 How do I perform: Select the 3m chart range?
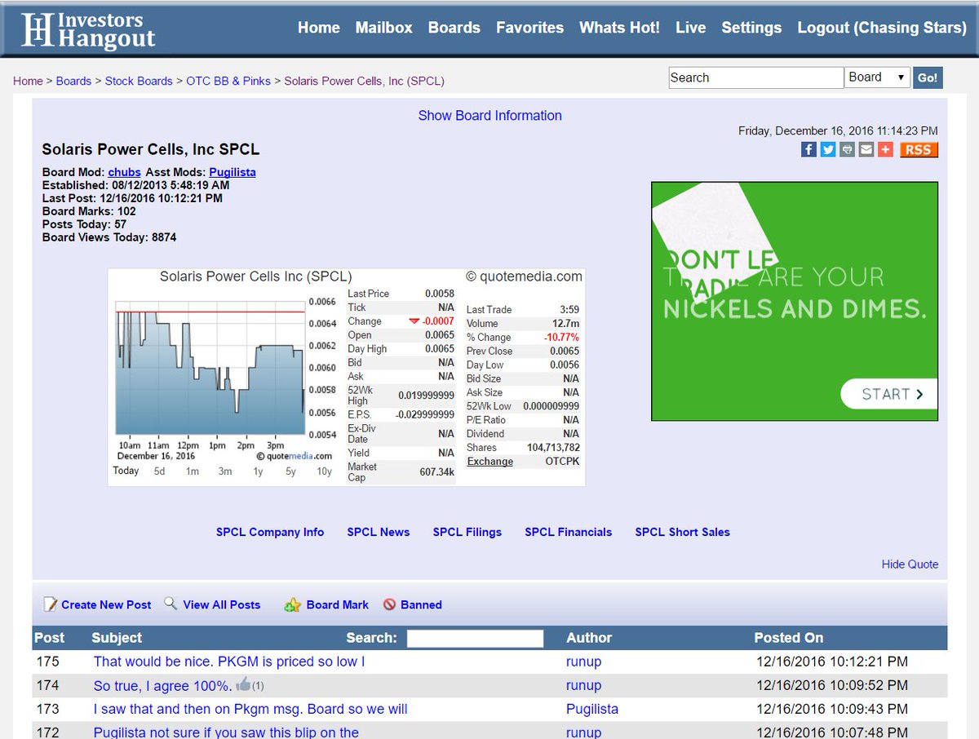tap(225, 471)
